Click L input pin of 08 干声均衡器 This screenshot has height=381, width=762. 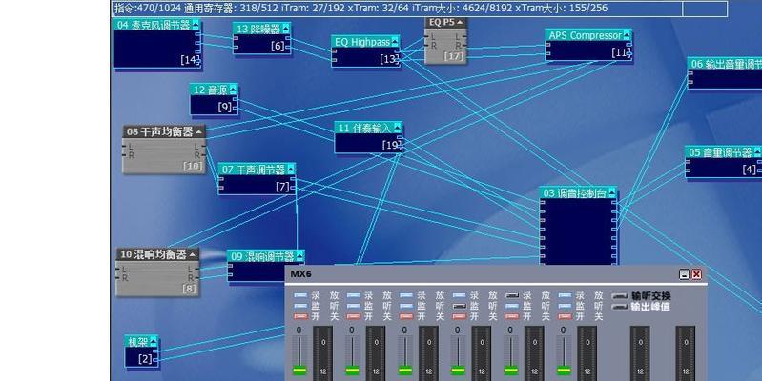125,147
